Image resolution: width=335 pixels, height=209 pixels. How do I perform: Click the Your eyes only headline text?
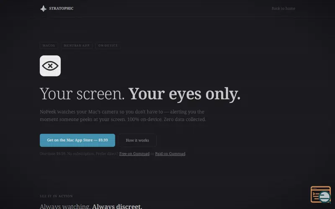pyautogui.click(x=184, y=94)
